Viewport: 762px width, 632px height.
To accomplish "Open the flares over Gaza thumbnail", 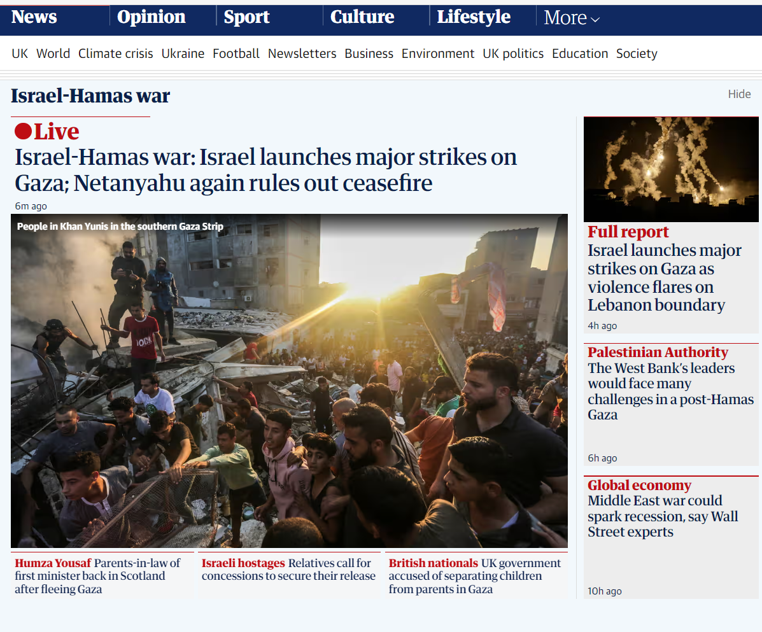I will point(670,169).
